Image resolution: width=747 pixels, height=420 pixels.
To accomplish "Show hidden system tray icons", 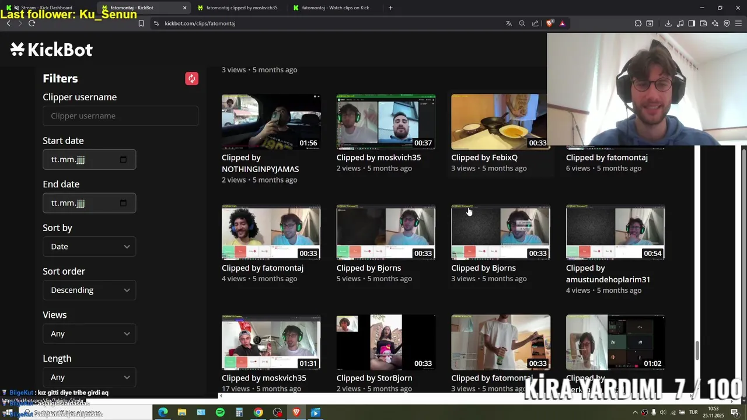I will (636, 412).
